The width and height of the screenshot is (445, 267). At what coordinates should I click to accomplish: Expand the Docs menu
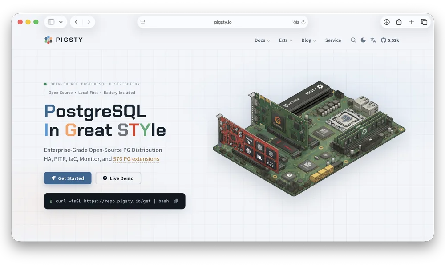click(x=262, y=40)
